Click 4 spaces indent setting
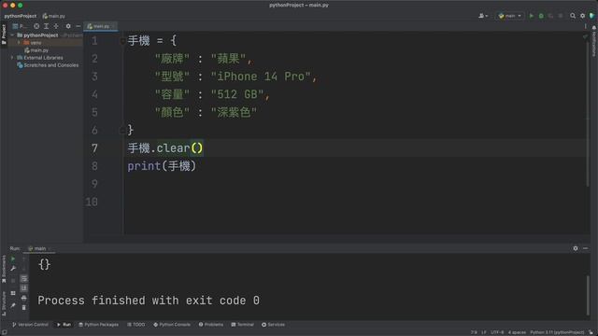The image size is (598, 336). click(517, 332)
